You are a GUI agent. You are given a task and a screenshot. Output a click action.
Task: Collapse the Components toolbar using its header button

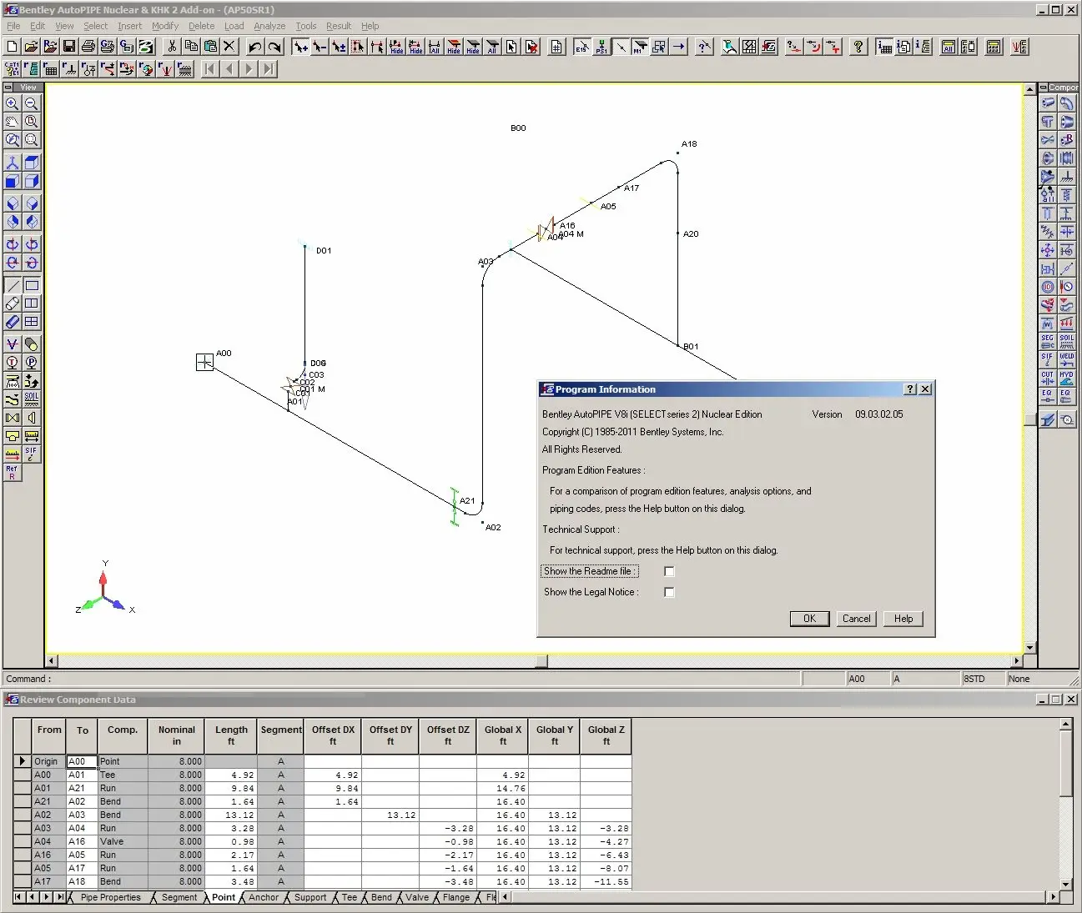(1044, 87)
